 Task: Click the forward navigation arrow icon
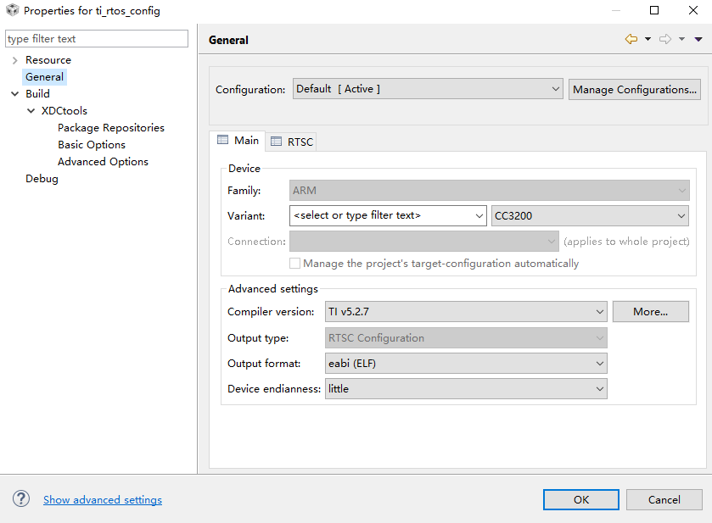(x=665, y=39)
